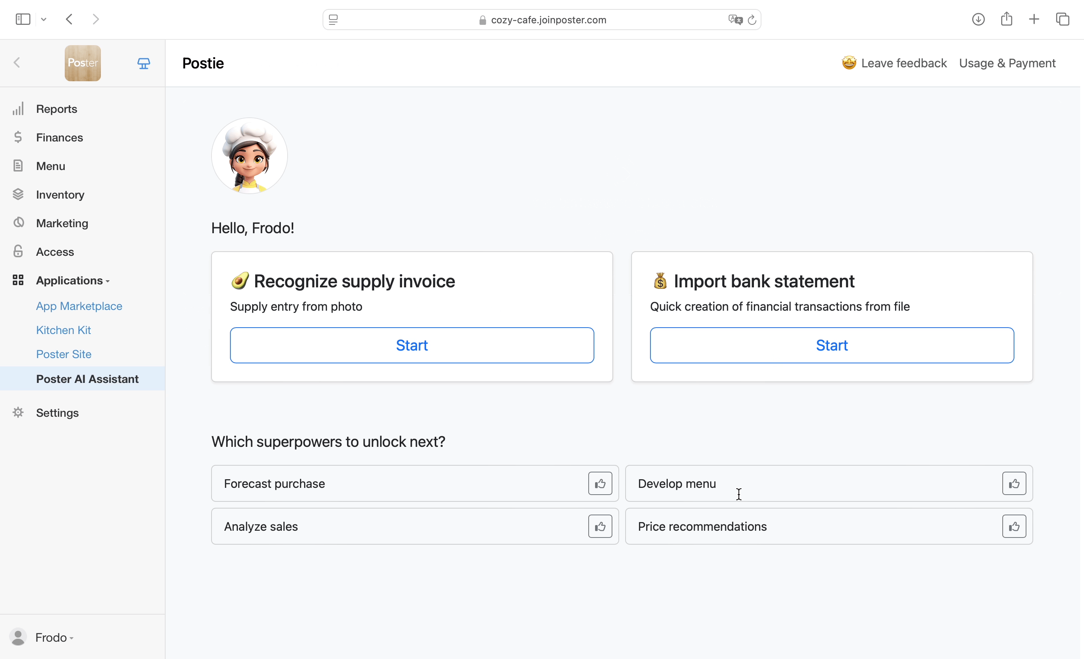Click the translate icon in address bar

735,20
